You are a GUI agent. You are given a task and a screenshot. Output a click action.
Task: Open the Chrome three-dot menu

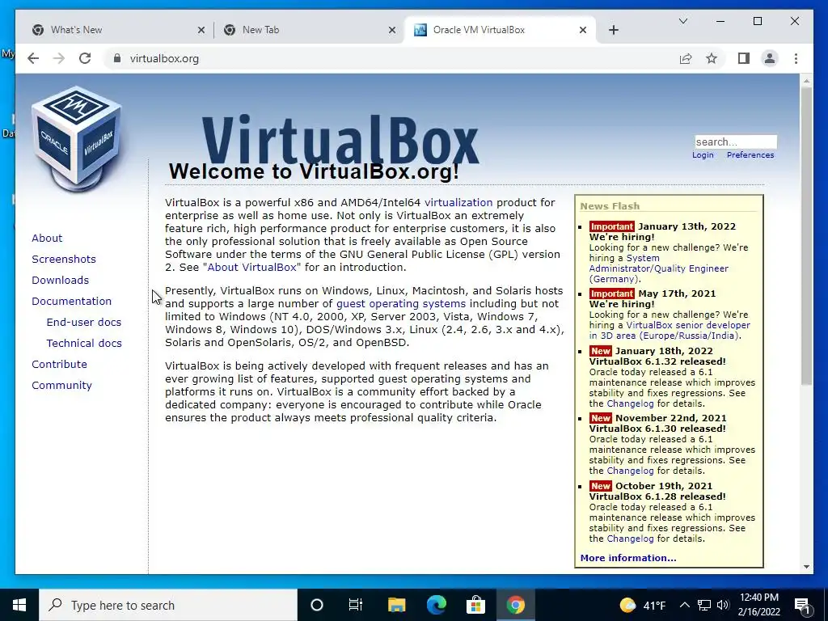click(796, 58)
